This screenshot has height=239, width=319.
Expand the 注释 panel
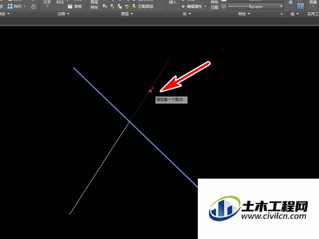[x=64, y=14]
